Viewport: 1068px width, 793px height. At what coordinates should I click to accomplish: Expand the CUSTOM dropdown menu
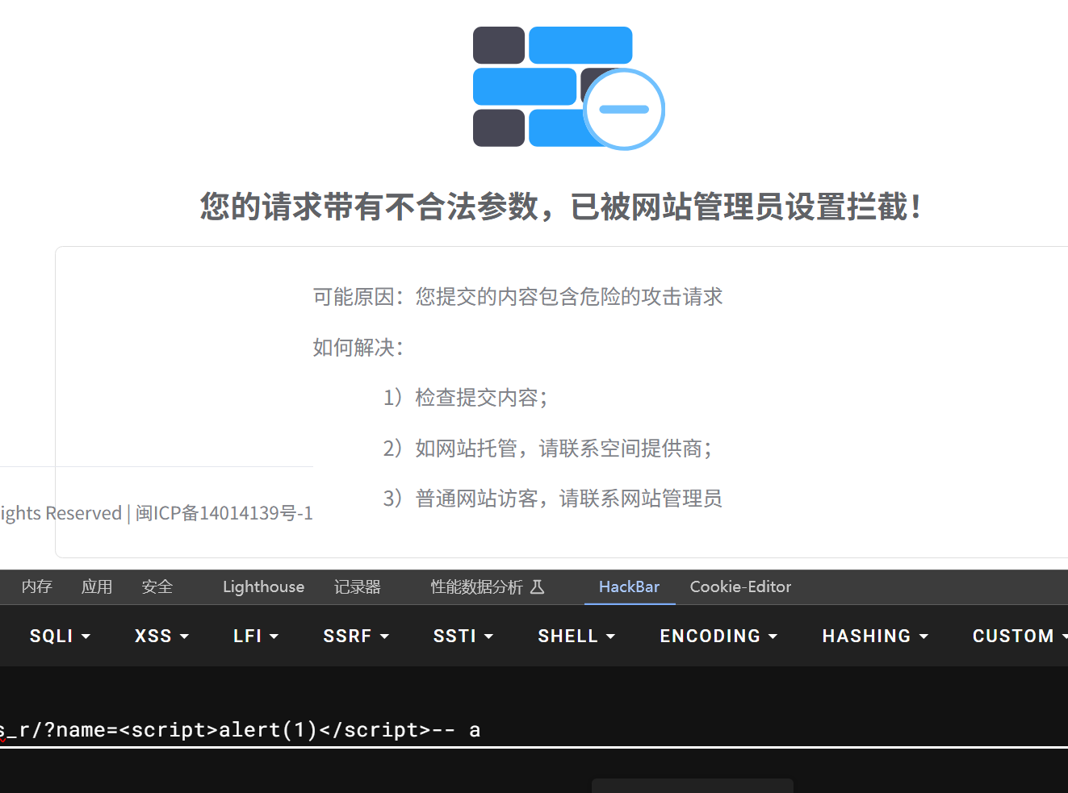(1020, 636)
